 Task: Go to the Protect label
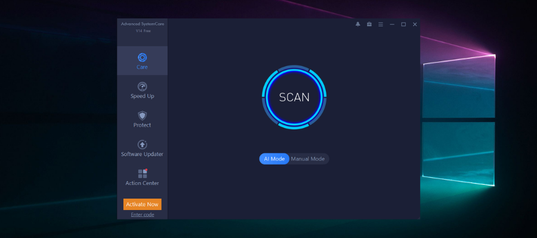coord(142,125)
